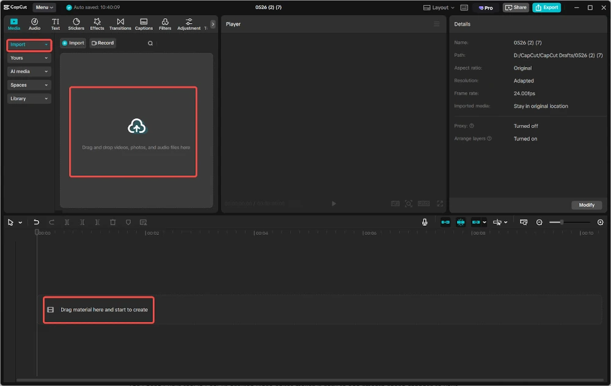
Task: Undo the last action
Action: (x=36, y=223)
